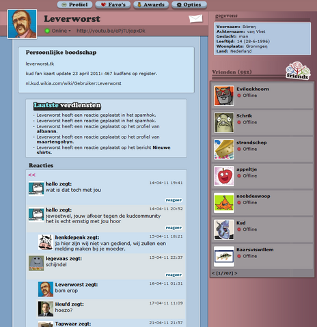The image size is (317, 327).
Task: Open the Awards tab
Action: point(151,5)
